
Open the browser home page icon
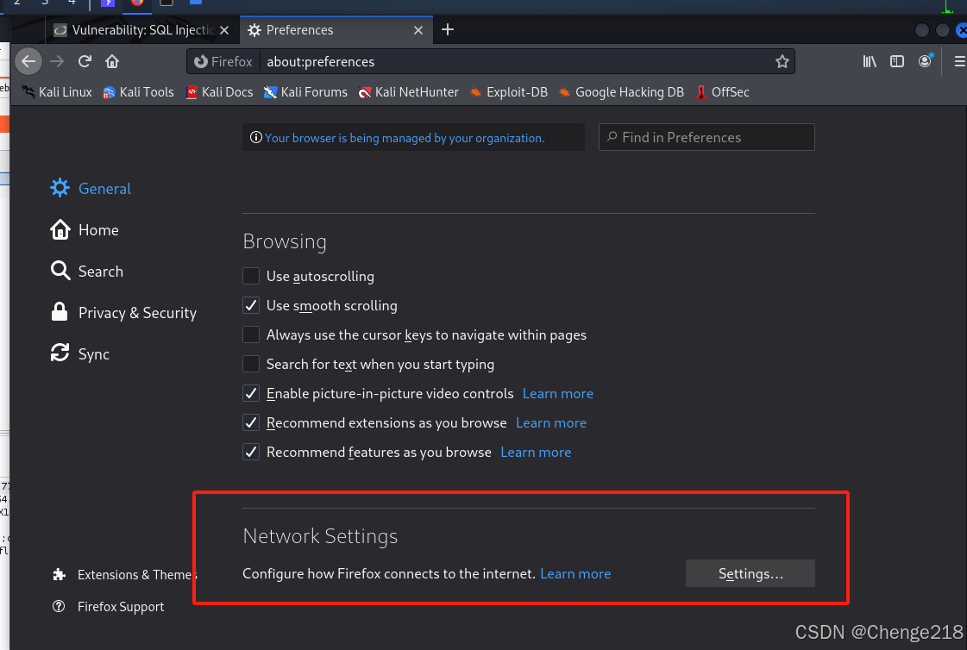click(111, 61)
